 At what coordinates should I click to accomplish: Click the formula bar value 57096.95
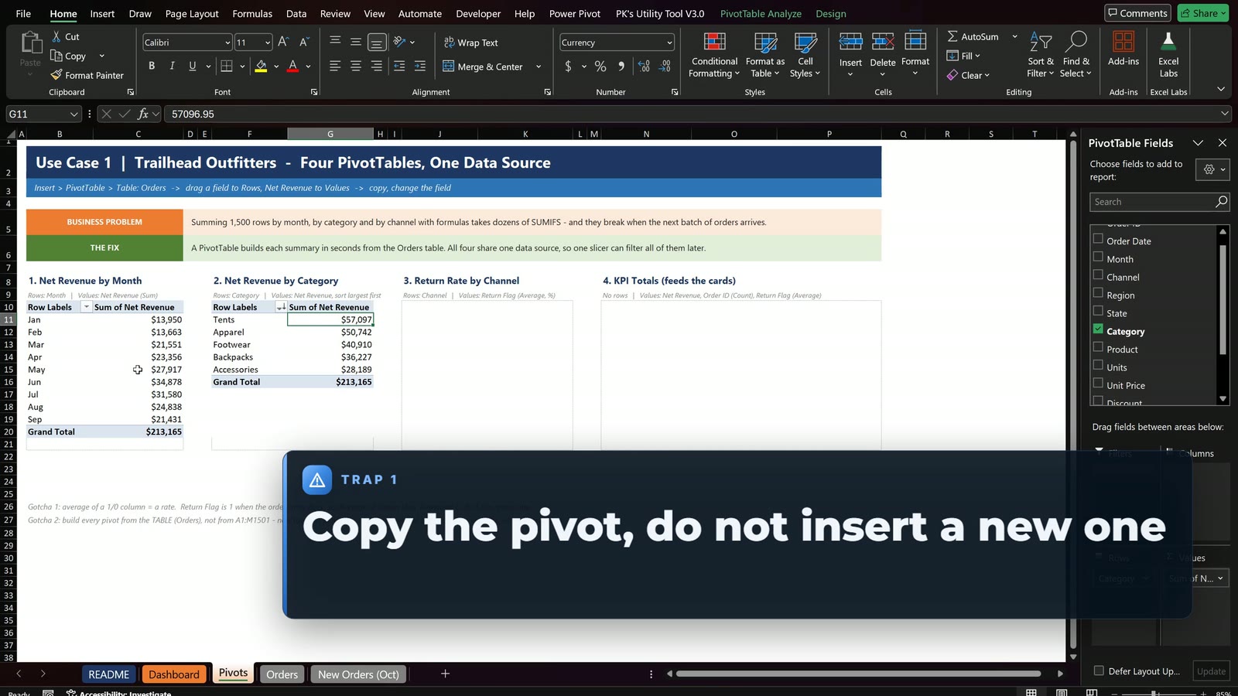(x=193, y=114)
